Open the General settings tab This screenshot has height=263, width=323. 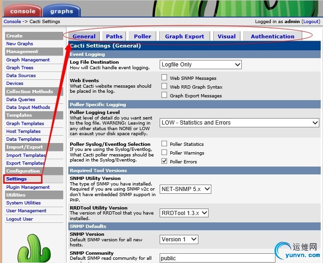click(x=84, y=36)
